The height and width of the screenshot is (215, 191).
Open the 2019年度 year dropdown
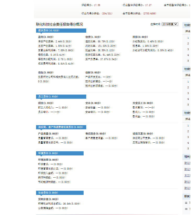[x=170, y=24]
